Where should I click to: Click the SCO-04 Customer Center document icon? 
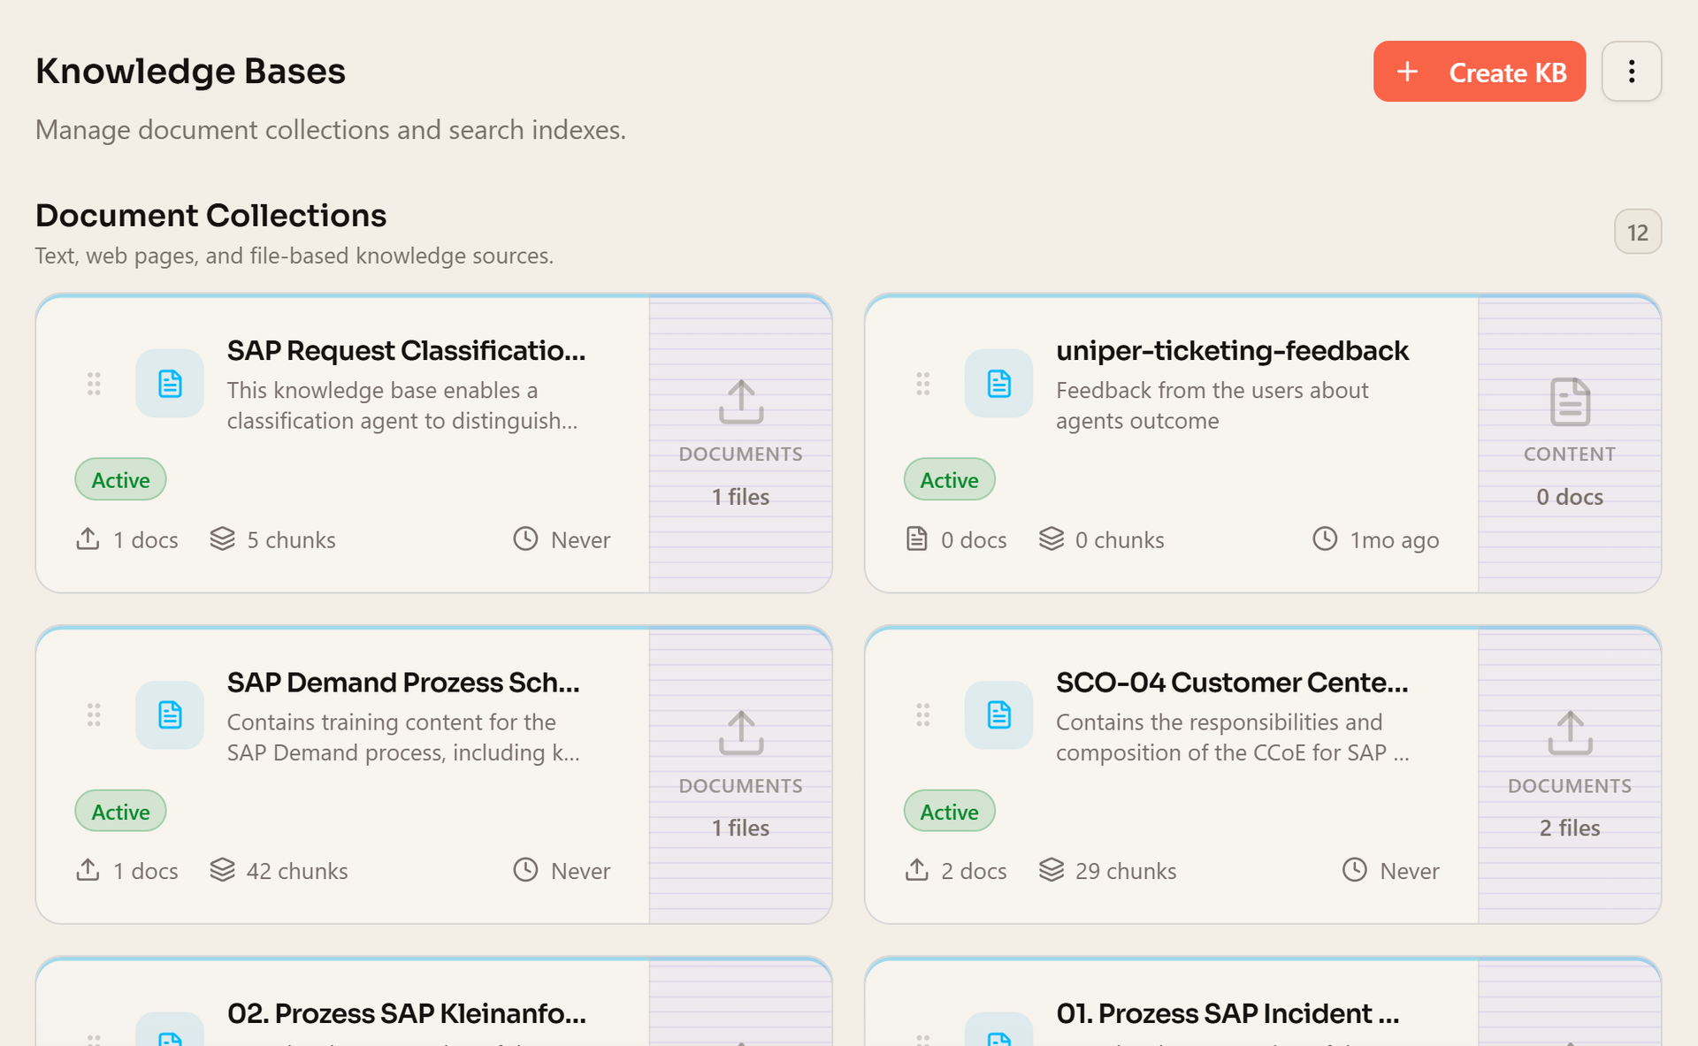coord(998,714)
